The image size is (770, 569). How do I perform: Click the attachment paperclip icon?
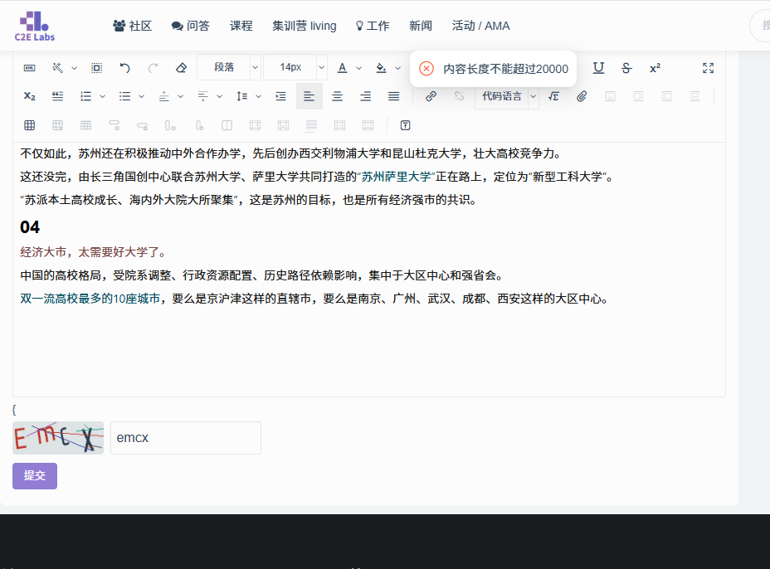582,96
